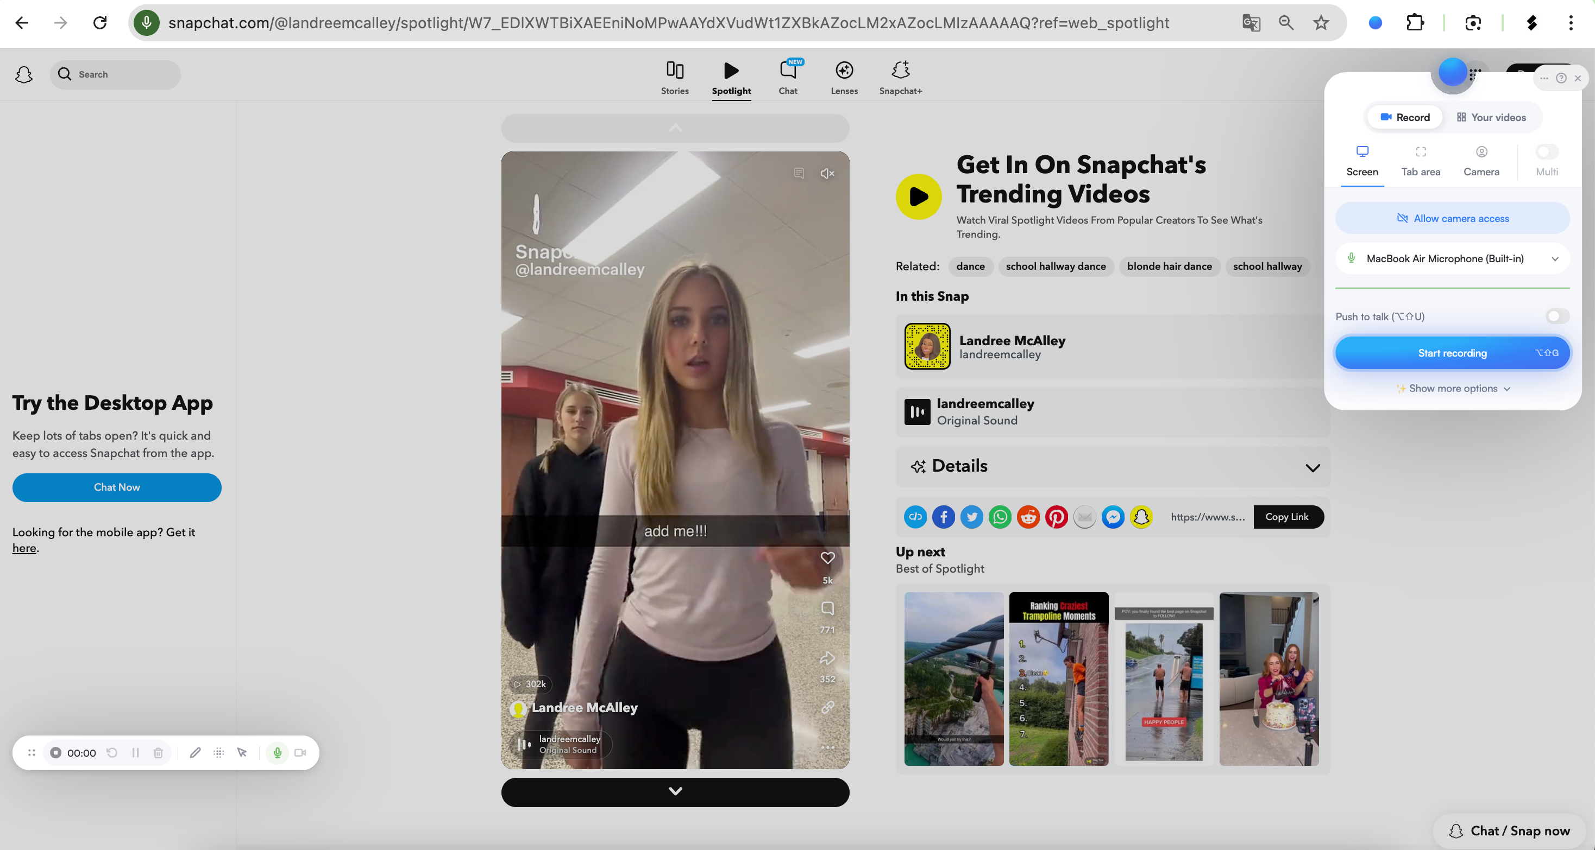Open the Snapchat+ page
The image size is (1595, 850).
click(900, 77)
